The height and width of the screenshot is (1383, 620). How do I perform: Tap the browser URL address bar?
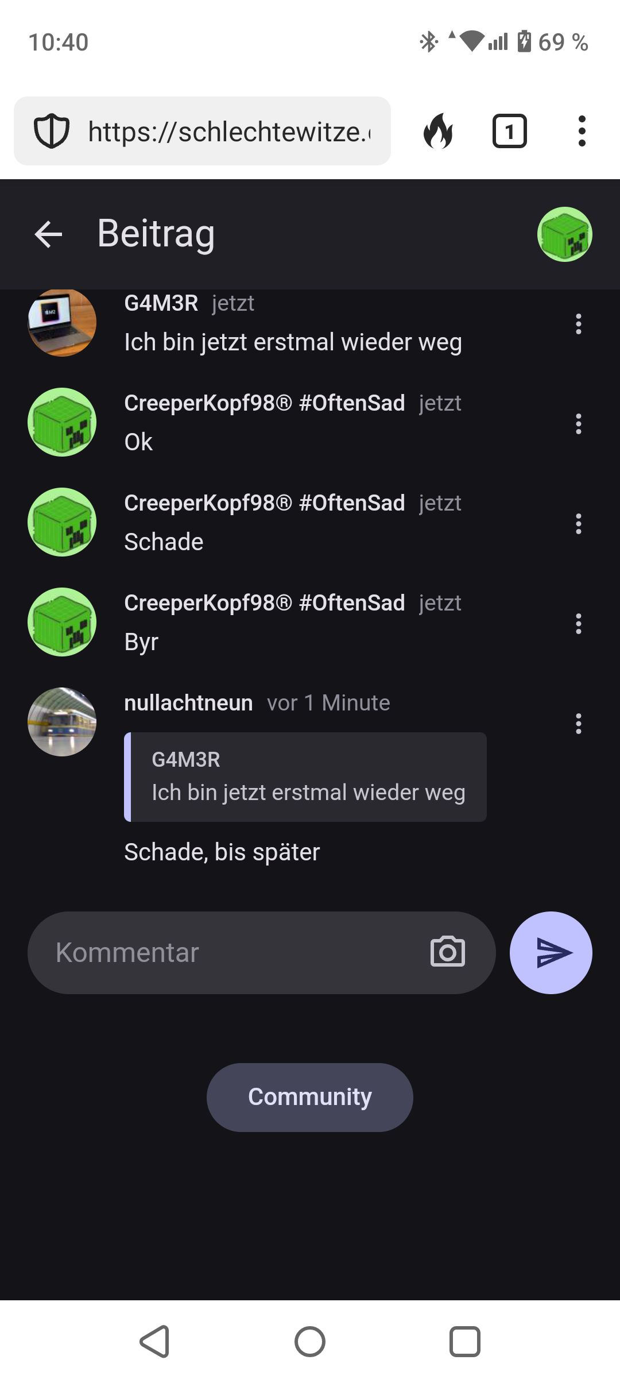click(230, 132)
